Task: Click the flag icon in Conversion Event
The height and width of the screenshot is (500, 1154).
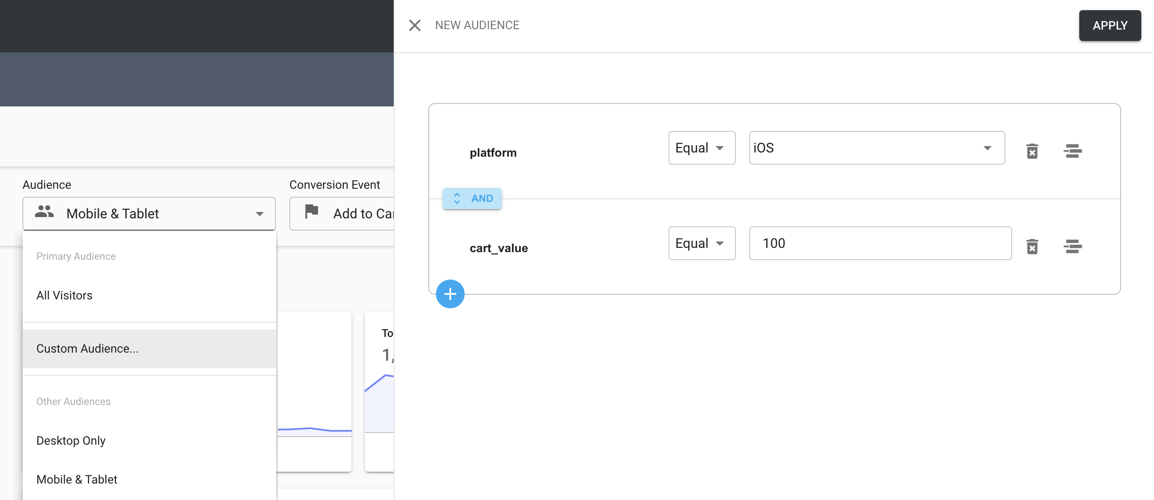Action: click(311, 211)
